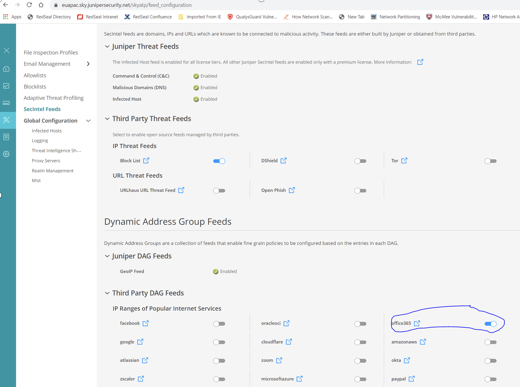The height and width of the screenshot is (387, 520).
Task: Click the browser back arrow
Action: pyautogui.click(x=6, y=5)
